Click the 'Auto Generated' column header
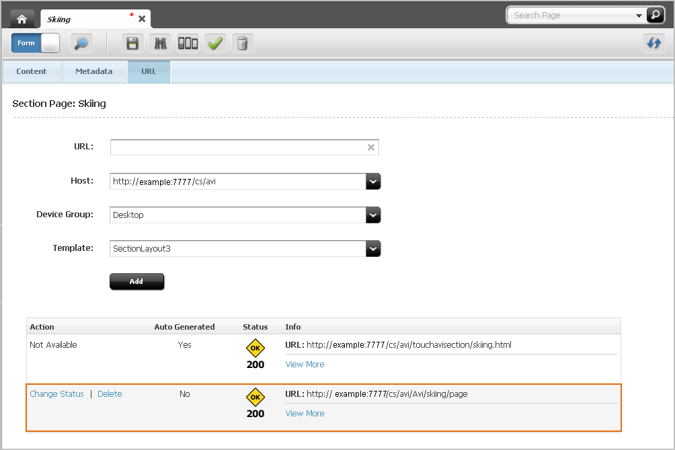Viewport: 675px width, 450px height. (184, 327)
